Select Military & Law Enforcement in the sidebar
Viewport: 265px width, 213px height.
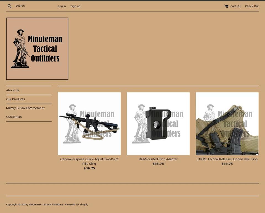25,108
